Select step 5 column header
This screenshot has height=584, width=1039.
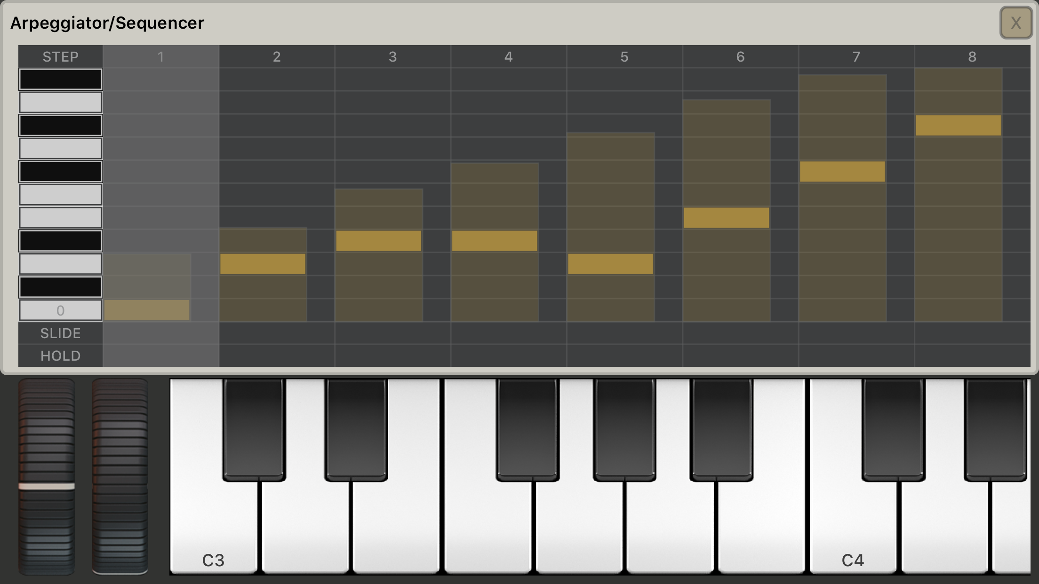pyautogui.click(x=624, y=57)
